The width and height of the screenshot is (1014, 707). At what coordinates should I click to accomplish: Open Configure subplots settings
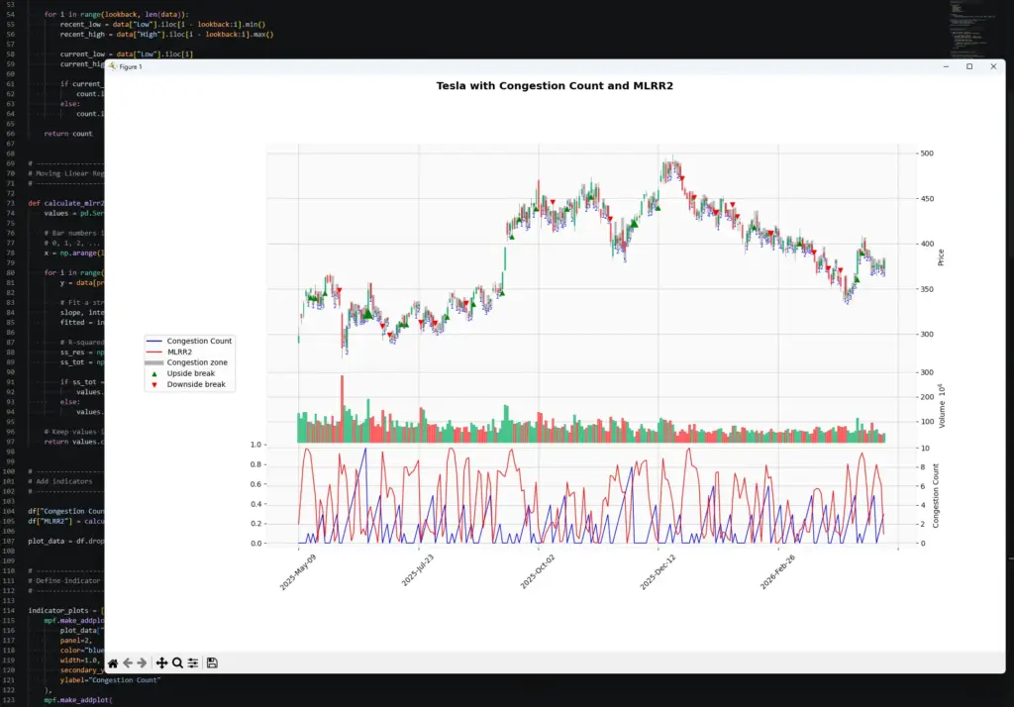pyautogui.click(x=193, y=663)
